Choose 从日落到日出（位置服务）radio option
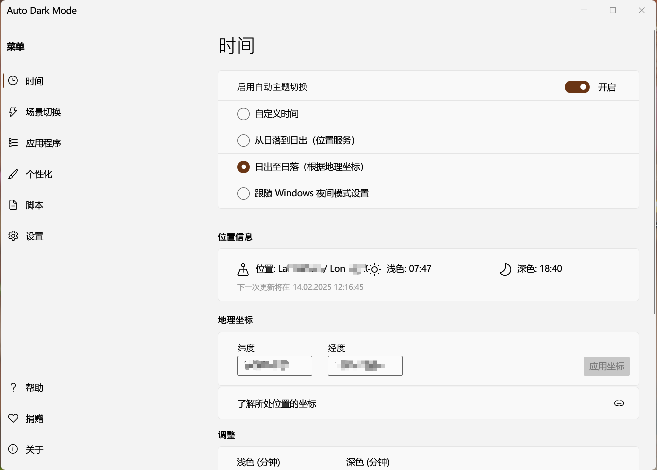Image resolution: width=657 pixels, height=470 pixels. click(243, 141)
